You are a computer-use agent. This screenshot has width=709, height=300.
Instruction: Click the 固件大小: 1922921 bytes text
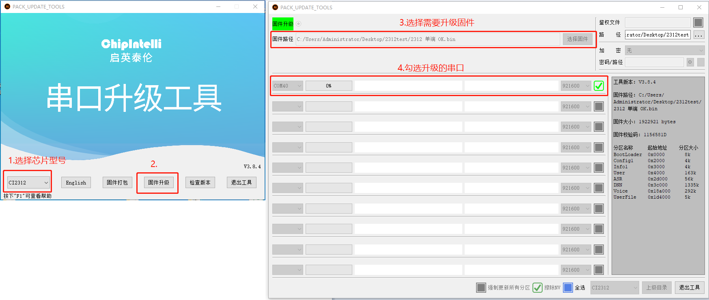644,122
